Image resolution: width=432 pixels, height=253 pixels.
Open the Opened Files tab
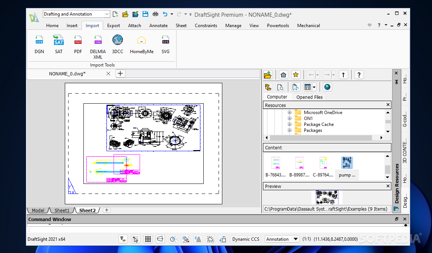[x=309, y=97]
